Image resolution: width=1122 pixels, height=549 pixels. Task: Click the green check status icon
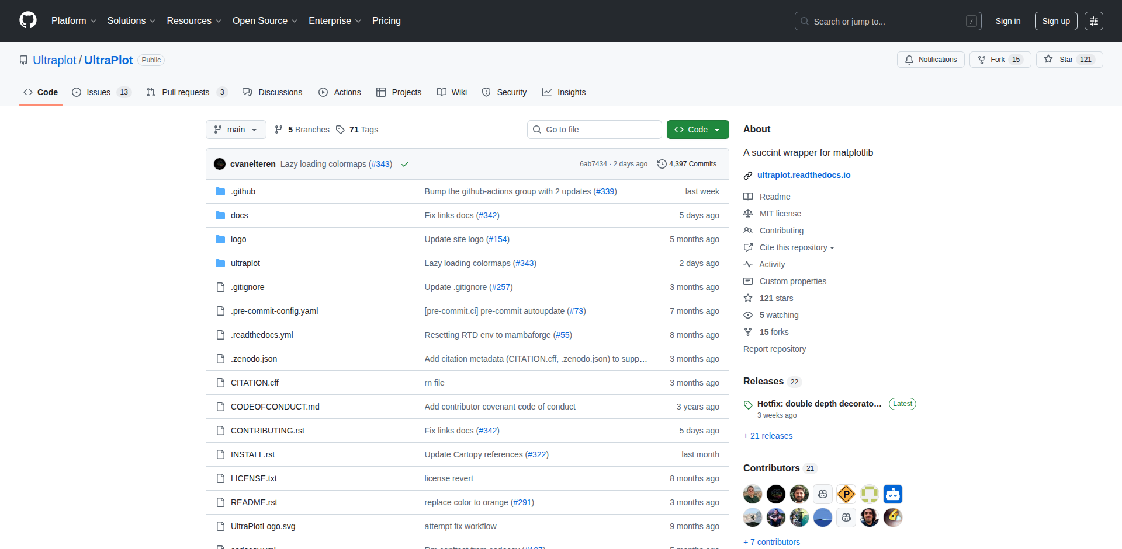pos(405,164)
